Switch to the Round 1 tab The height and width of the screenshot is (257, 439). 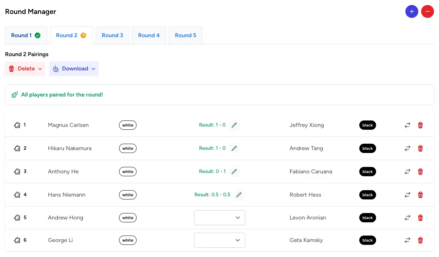coord(25,35)
